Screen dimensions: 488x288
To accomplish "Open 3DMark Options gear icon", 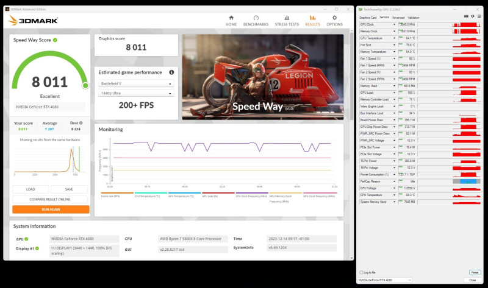I will click(334, 18).
